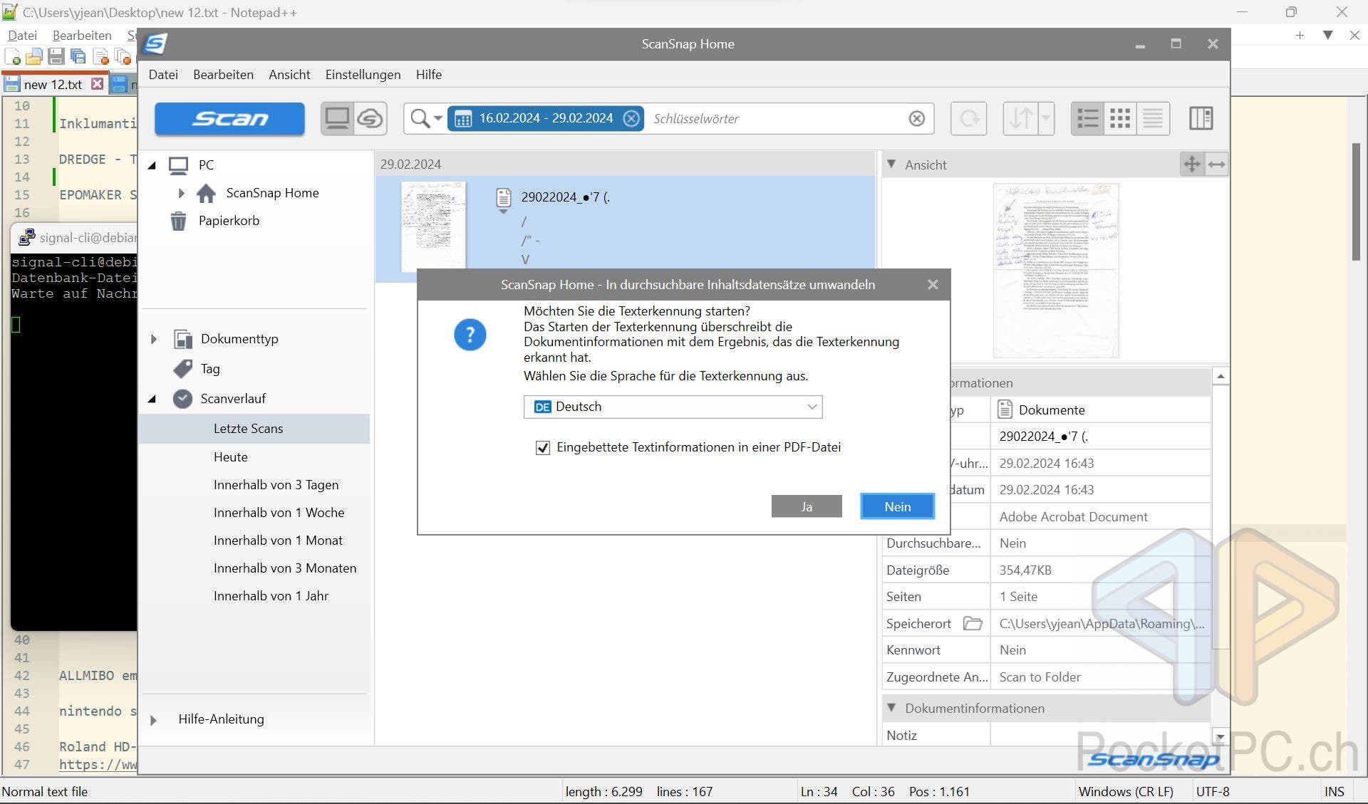Decline text recognition with Nein
This screenshot has width=1368, height=804.
point(897,506)
